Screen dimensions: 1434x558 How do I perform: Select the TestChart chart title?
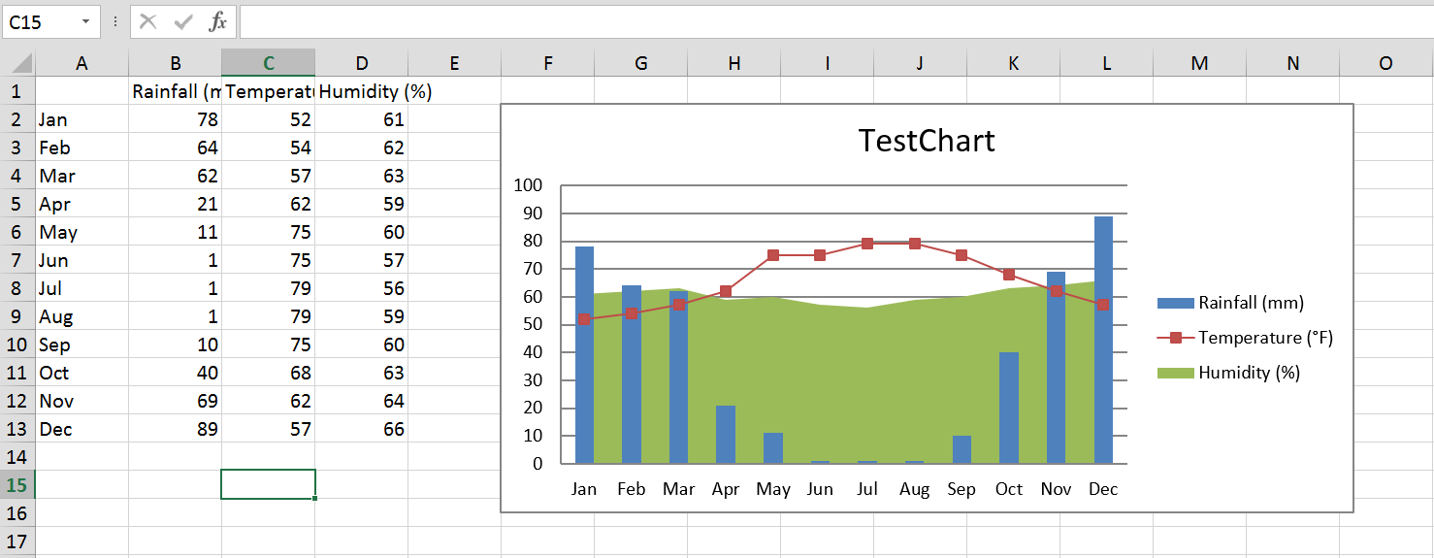(x=927, y=141)
